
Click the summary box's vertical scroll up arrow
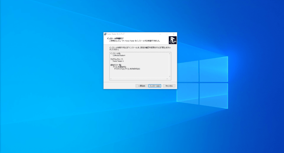pyautogui.click(x=169, y=54)
